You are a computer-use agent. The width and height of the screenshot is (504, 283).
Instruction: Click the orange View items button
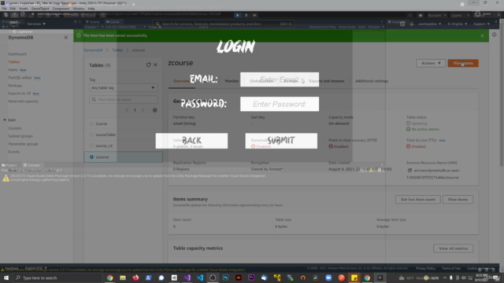[463, 63]
